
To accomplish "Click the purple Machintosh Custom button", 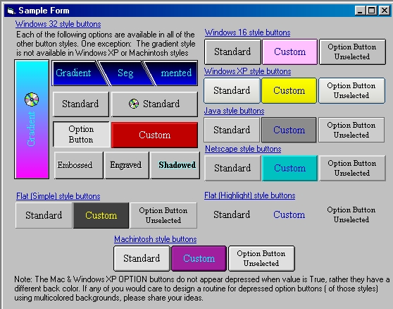I will (199, 258).
